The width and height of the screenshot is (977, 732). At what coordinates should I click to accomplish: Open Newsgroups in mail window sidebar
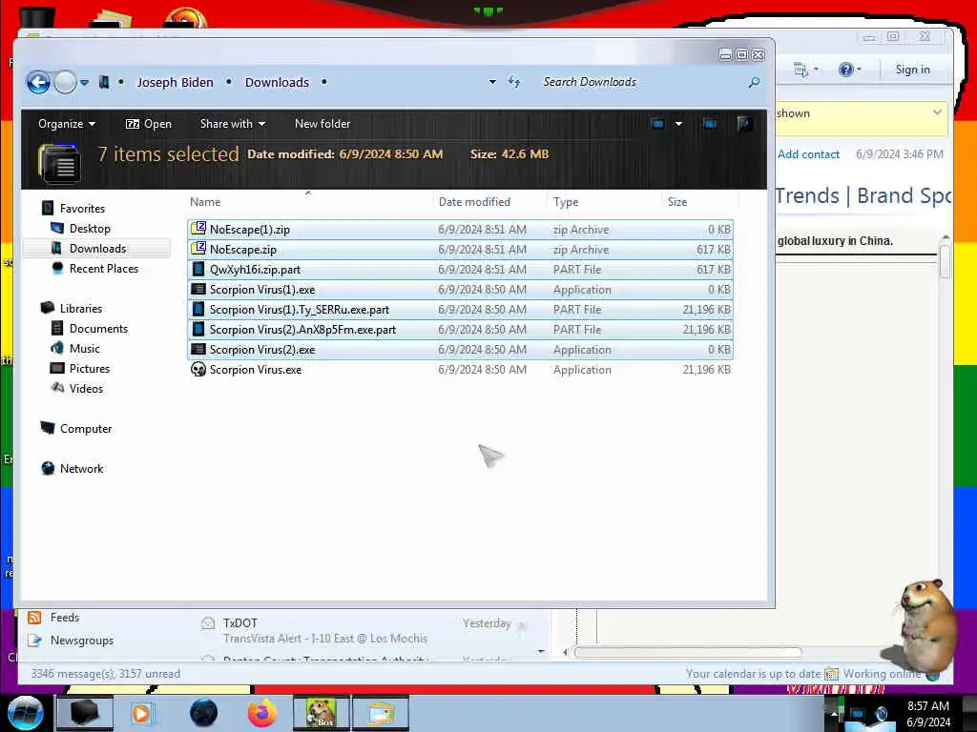click(82, 640)
